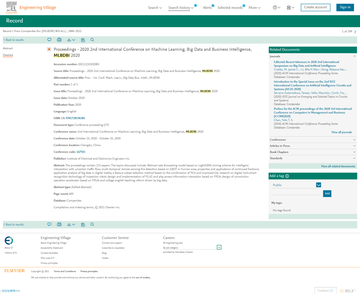
Task: Click the save-to-folder icon in top toolbar
Action: pyautogui.click(x=83, y=40)
